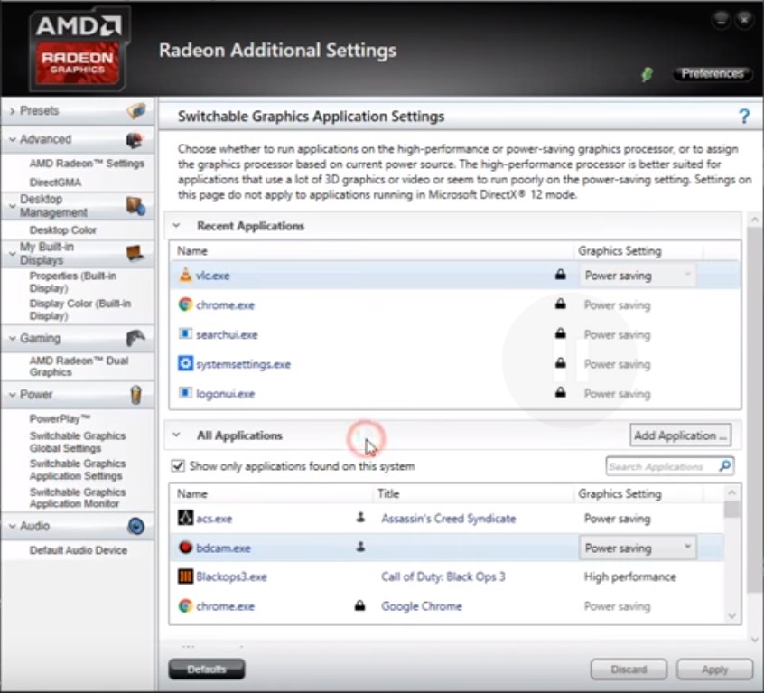Collapse the All Applications section
This screenshot has width=764, height=693.
coord(176,435)
